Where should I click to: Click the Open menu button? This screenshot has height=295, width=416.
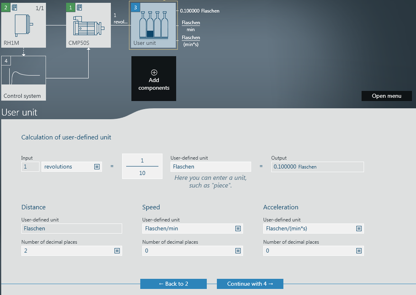tap(386, 96)
